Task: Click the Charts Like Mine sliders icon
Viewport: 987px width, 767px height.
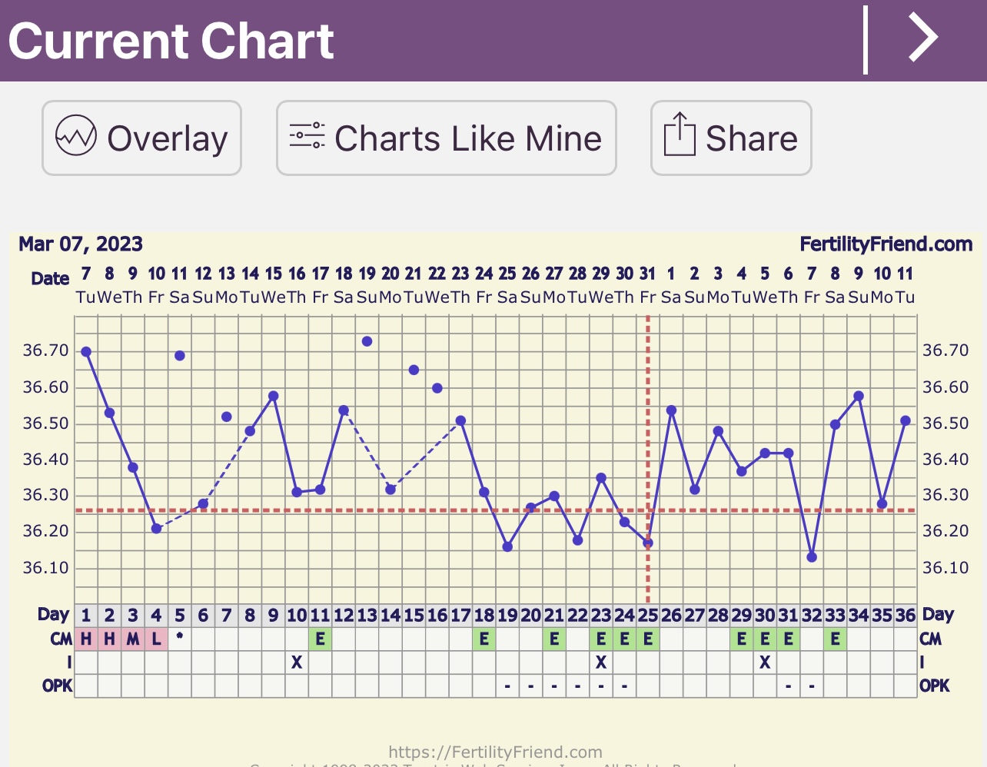Action: coord(307,136)
